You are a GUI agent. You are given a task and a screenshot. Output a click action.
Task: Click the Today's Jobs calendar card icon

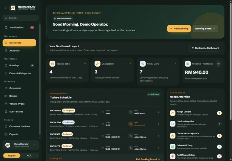(x=53, y=64)
